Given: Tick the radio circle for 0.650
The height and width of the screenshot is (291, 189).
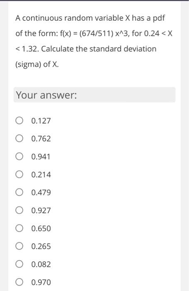Looking at the screenshot, I should [19, 229].
